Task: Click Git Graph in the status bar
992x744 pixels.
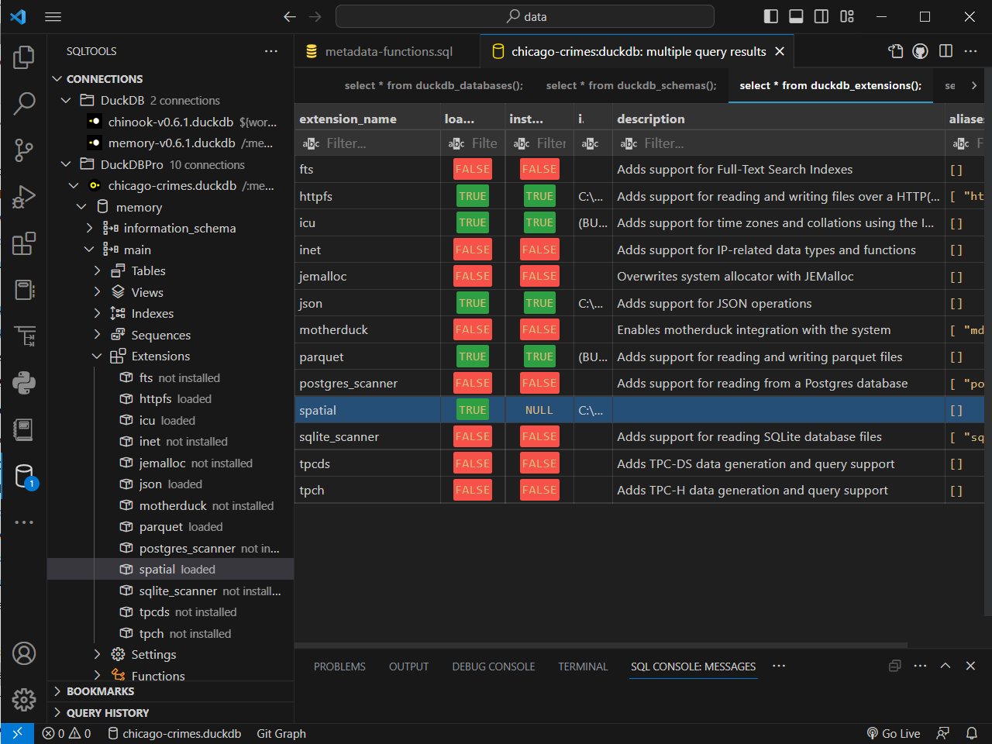Action: point(281,733)
